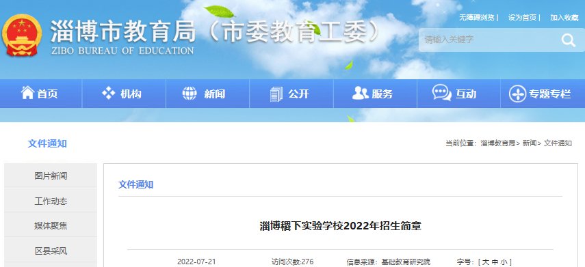This screenshot has height=267, width=585.
Task: Click the 文件通知 sidebar section heading
Action: point(47,143)
